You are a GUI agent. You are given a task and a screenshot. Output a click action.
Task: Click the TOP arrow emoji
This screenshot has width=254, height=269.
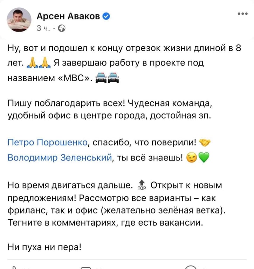pyautogui.click(x=142, y=185)
